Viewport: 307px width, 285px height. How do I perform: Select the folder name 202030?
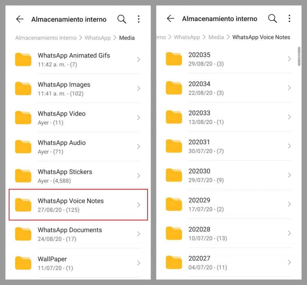click(x=199, y=171)
